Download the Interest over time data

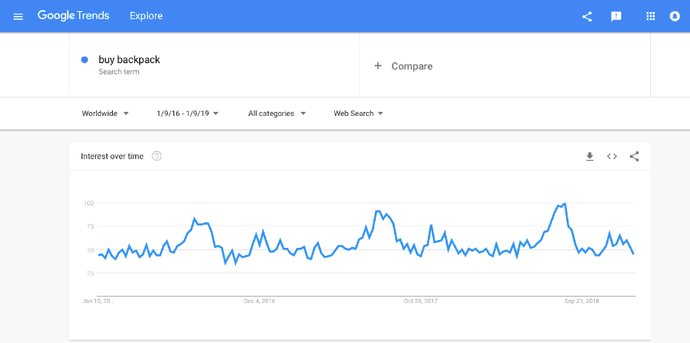pos(590,157)
